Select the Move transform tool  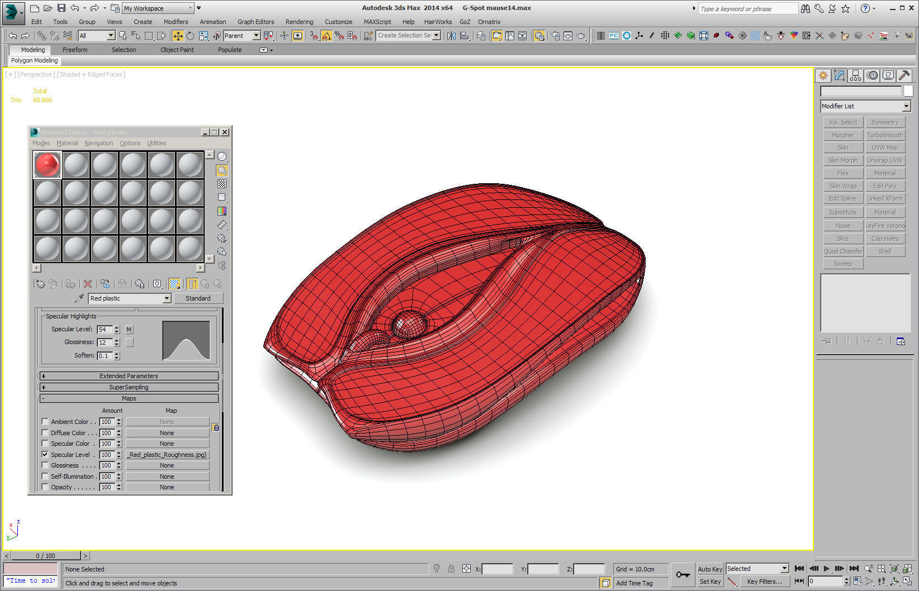[178, 36]
